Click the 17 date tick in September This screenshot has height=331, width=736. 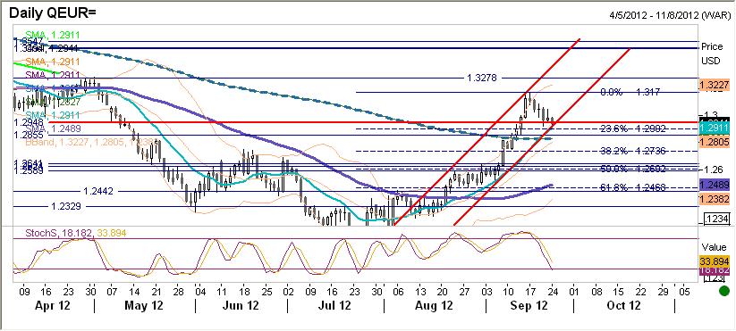[x=529, y=291]
